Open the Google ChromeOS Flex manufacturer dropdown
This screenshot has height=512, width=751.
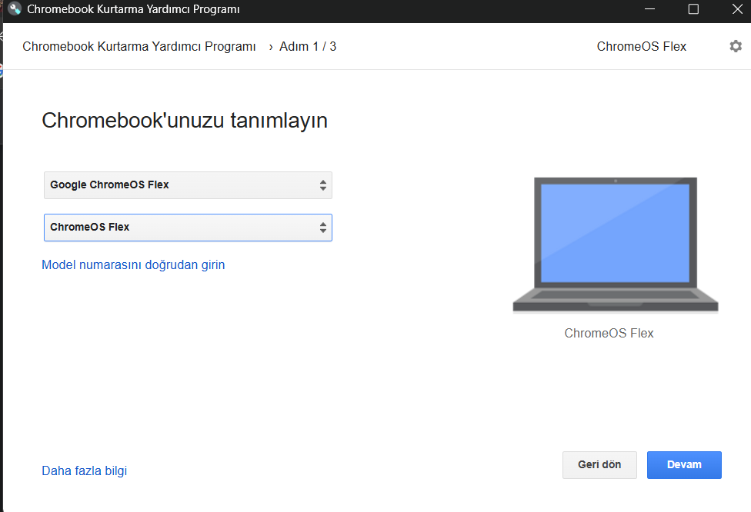click(188, 185)
